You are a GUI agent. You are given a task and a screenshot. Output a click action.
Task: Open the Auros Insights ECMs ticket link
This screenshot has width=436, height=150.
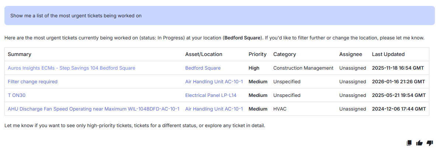(71, 68)
